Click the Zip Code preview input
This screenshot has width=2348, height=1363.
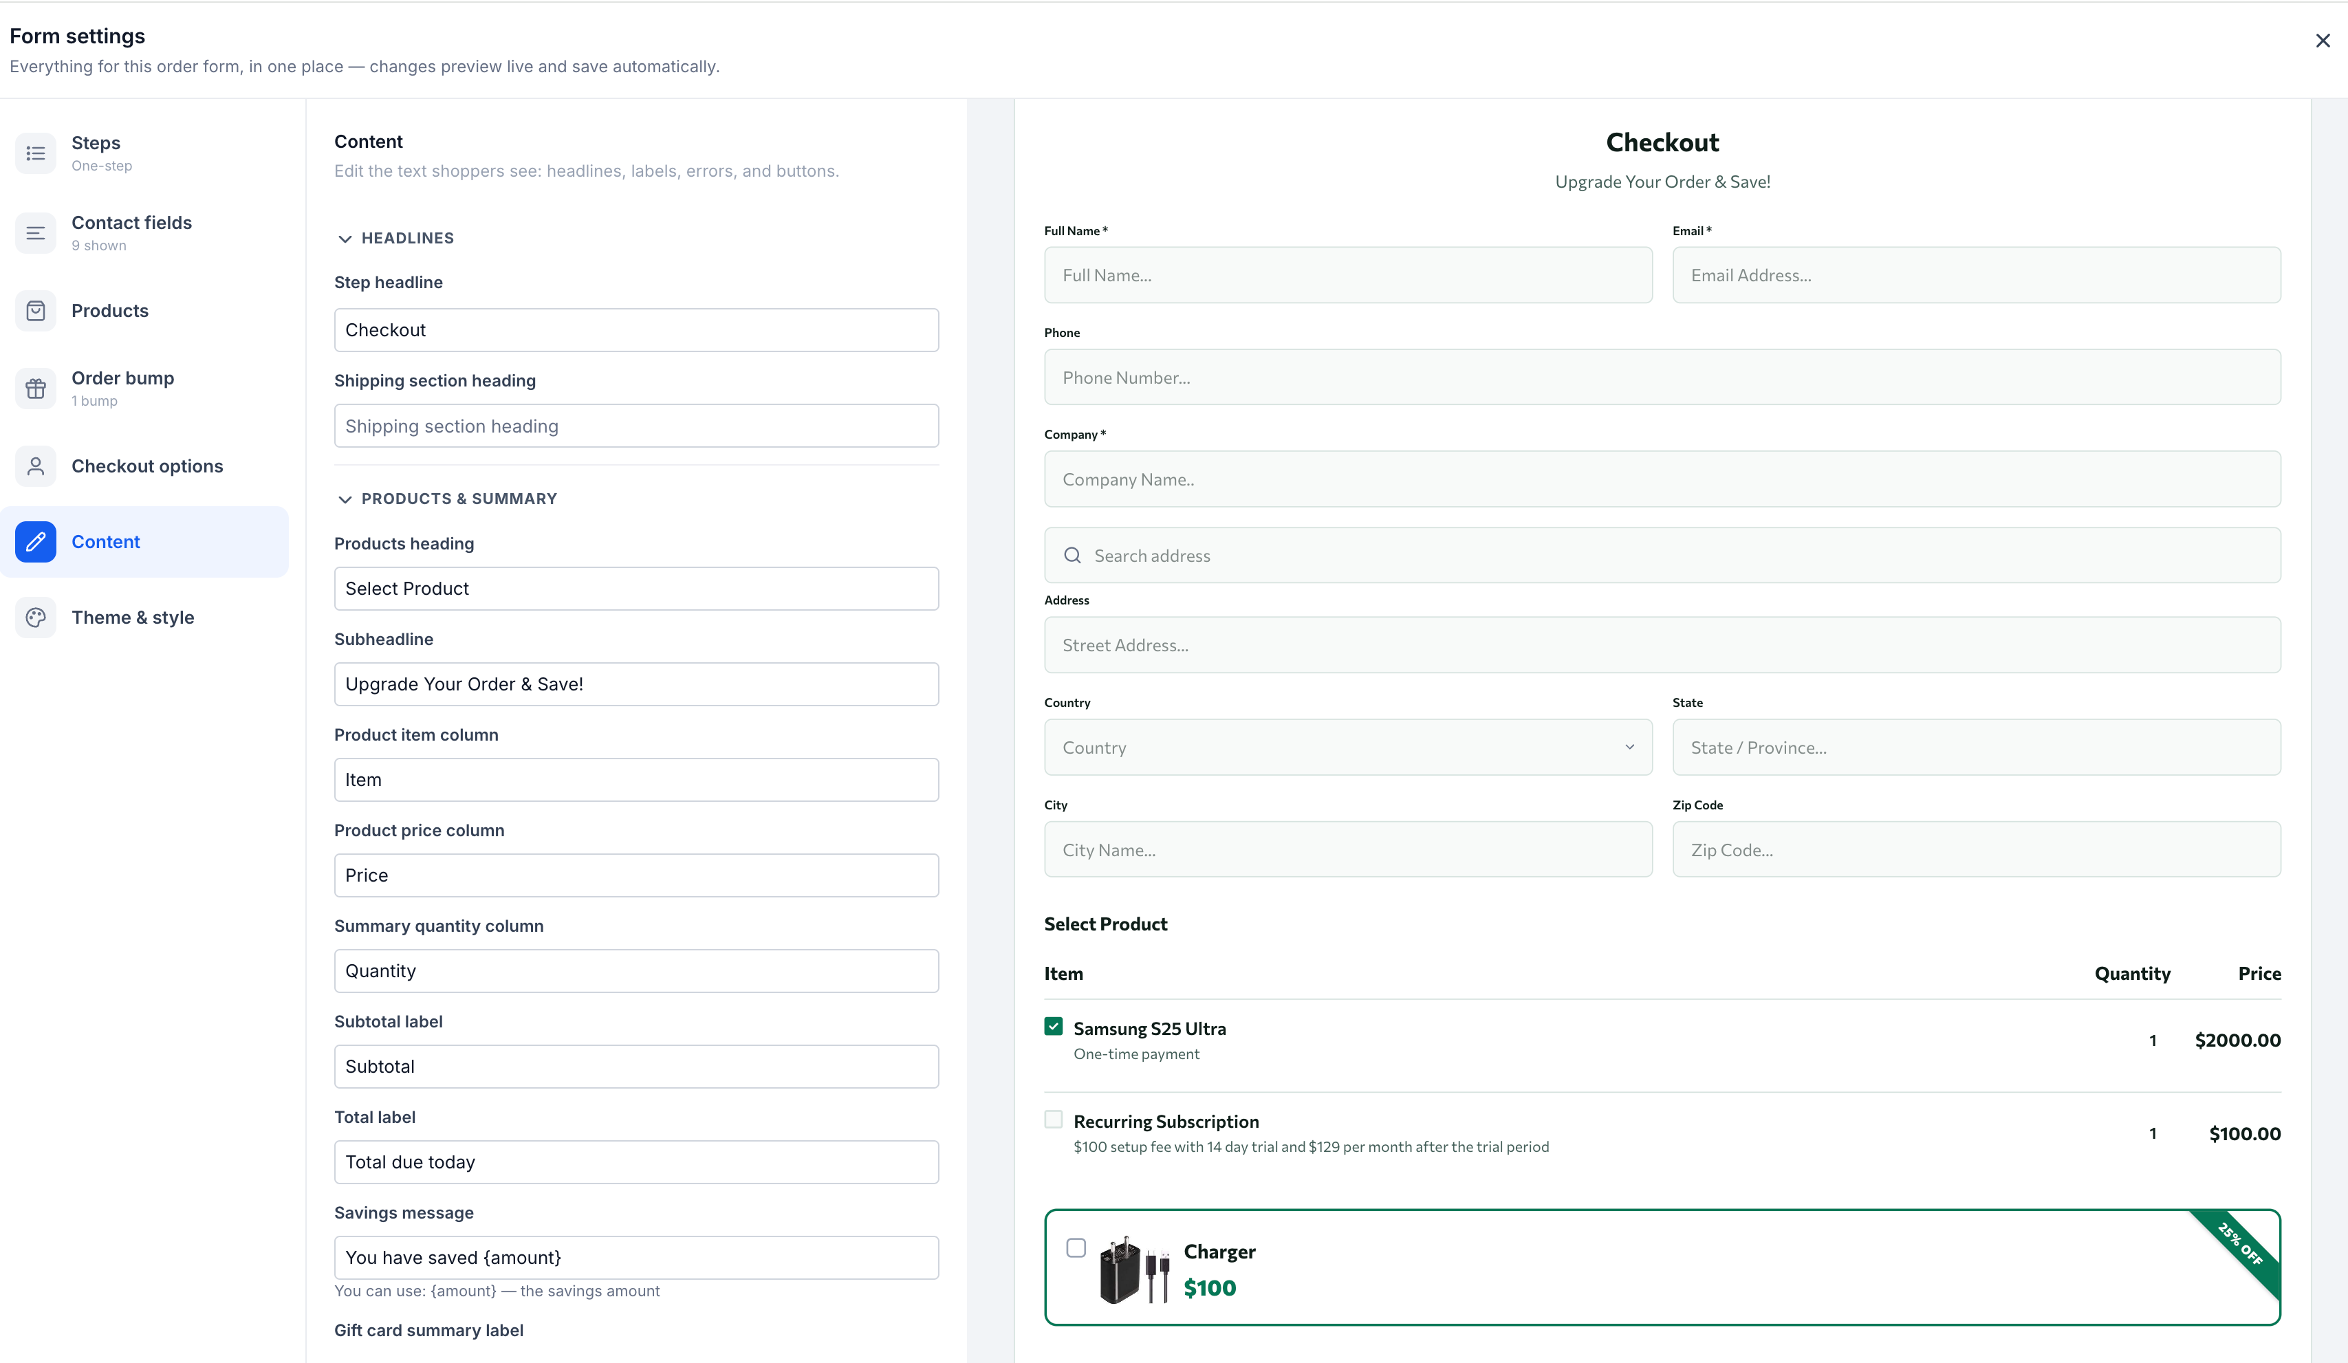pos(1976,850)
